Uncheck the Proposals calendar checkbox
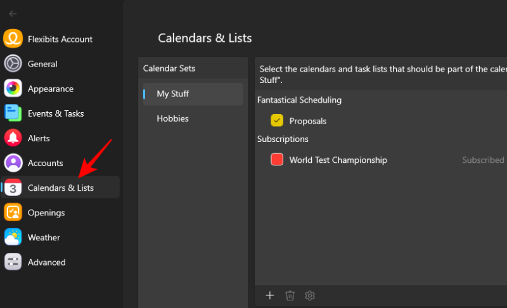The image size is (507, 308). coord(277,120)
